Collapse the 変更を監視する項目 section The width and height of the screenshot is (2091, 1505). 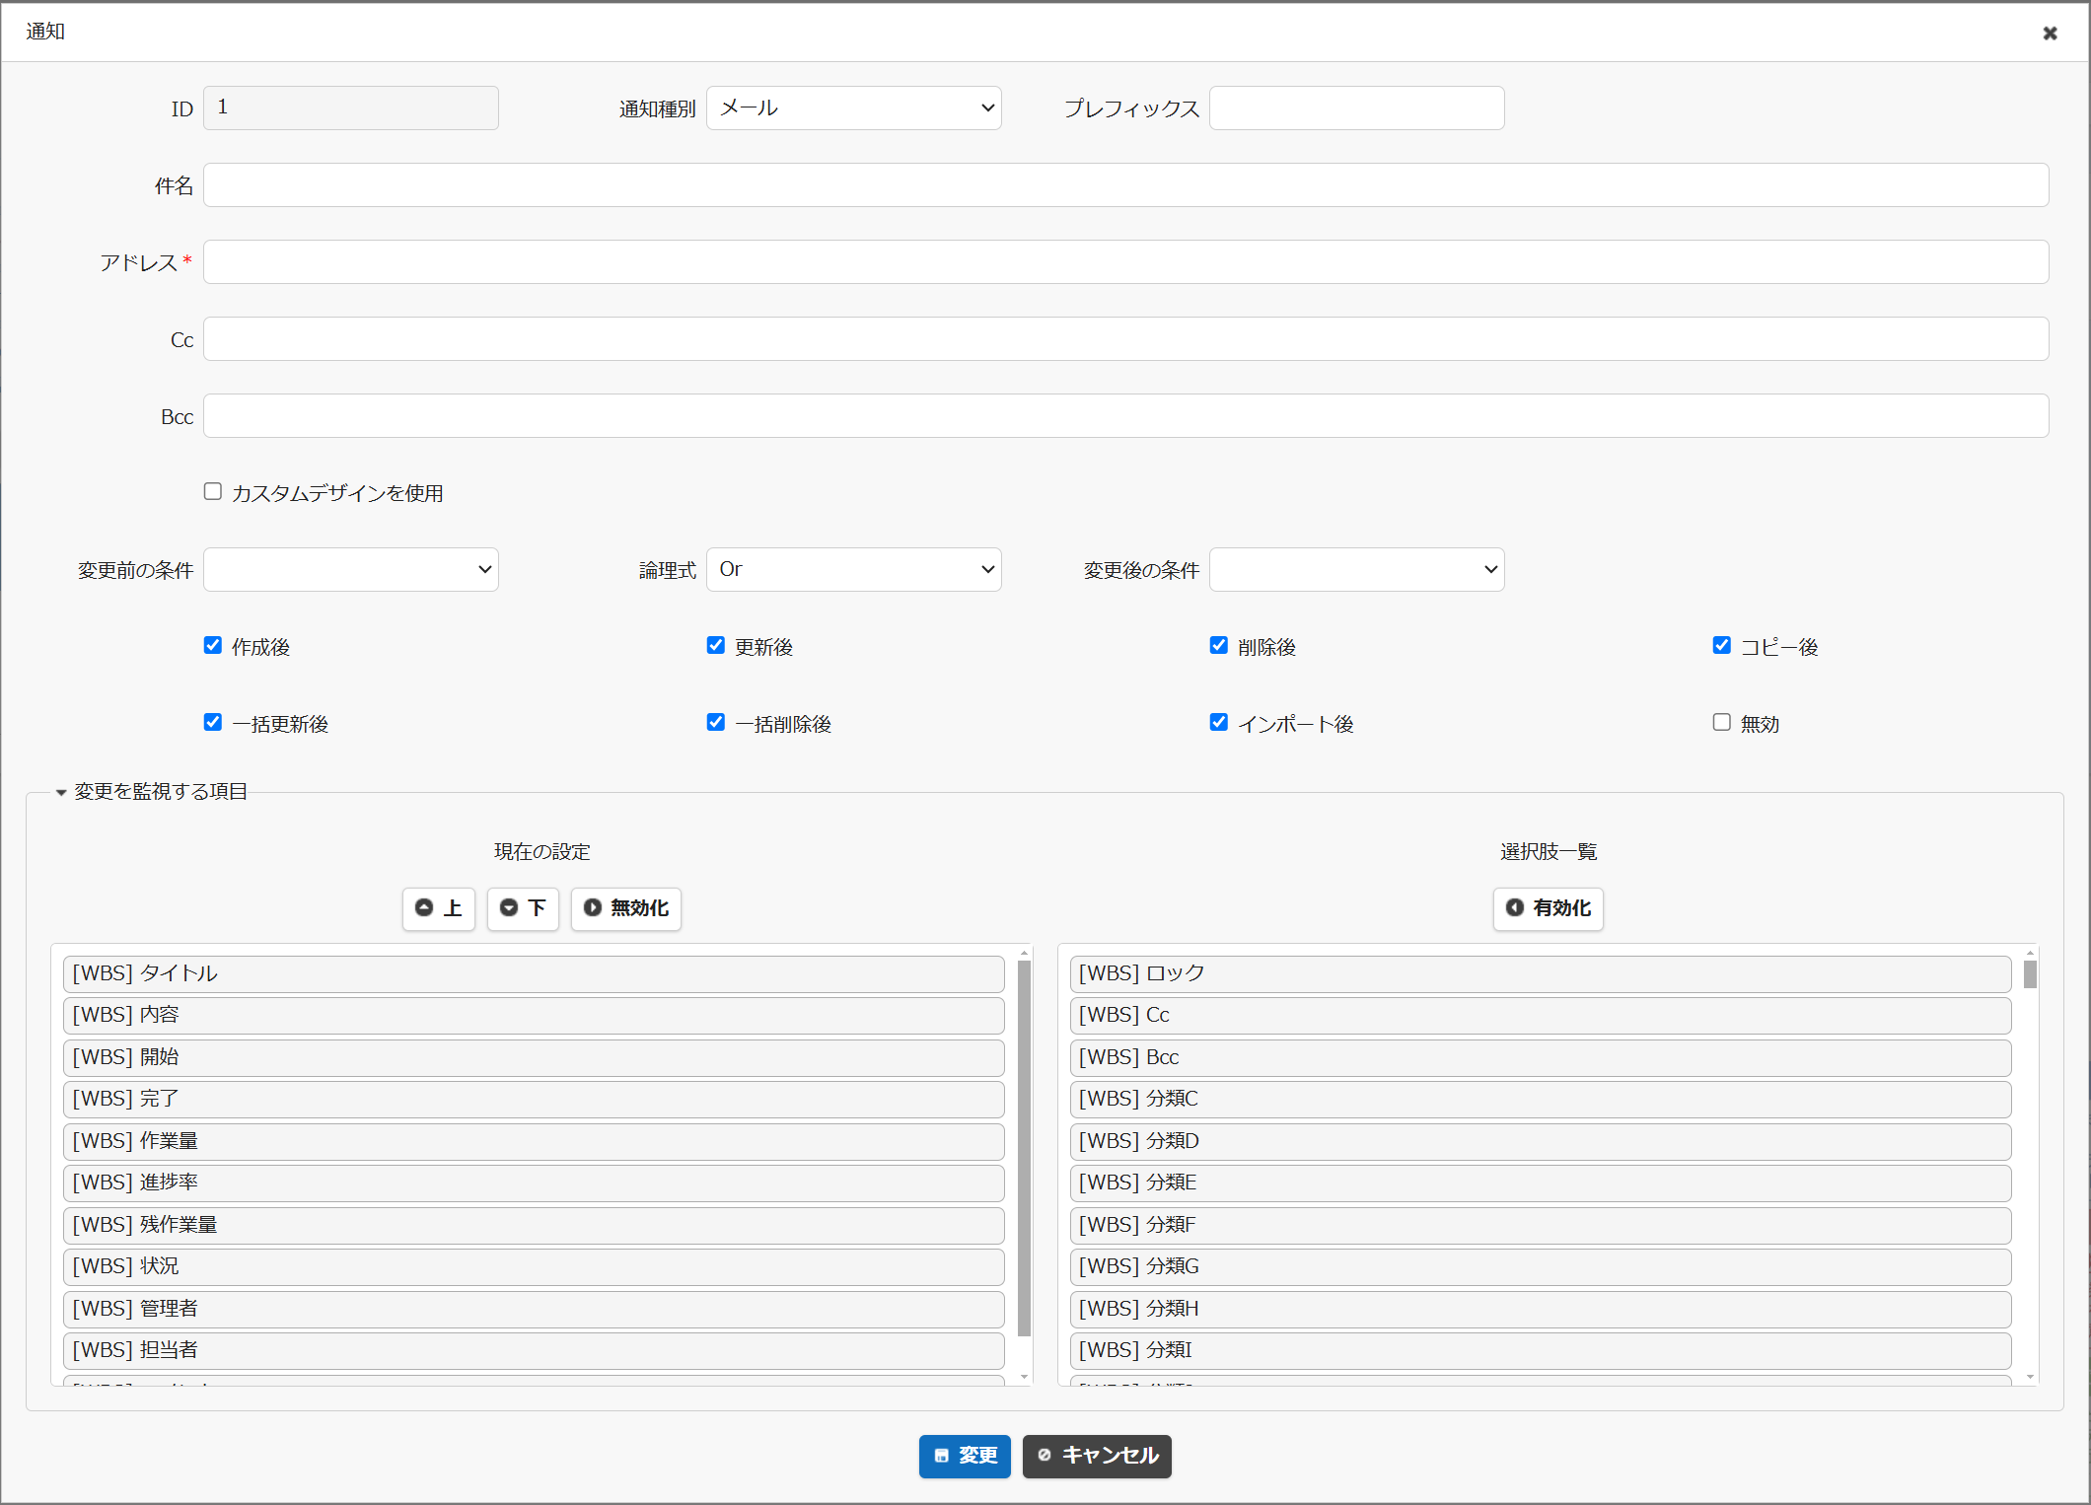(x=151, y=791)
